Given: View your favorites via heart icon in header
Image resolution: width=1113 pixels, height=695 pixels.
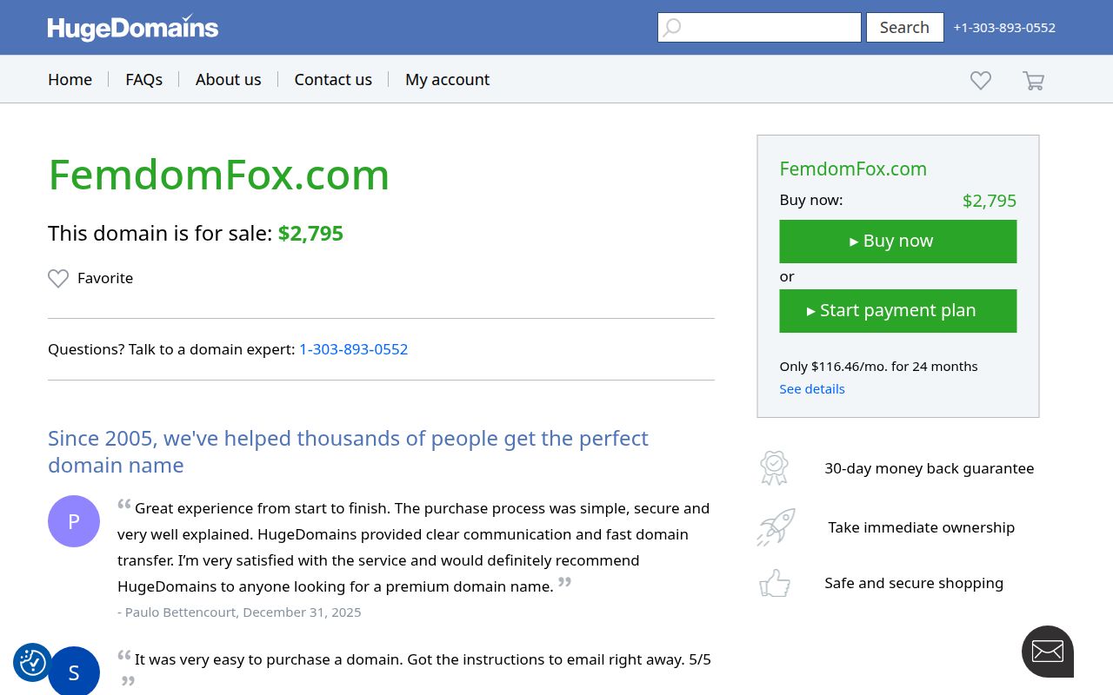Looking at the screenshot, I should point(980,79).
